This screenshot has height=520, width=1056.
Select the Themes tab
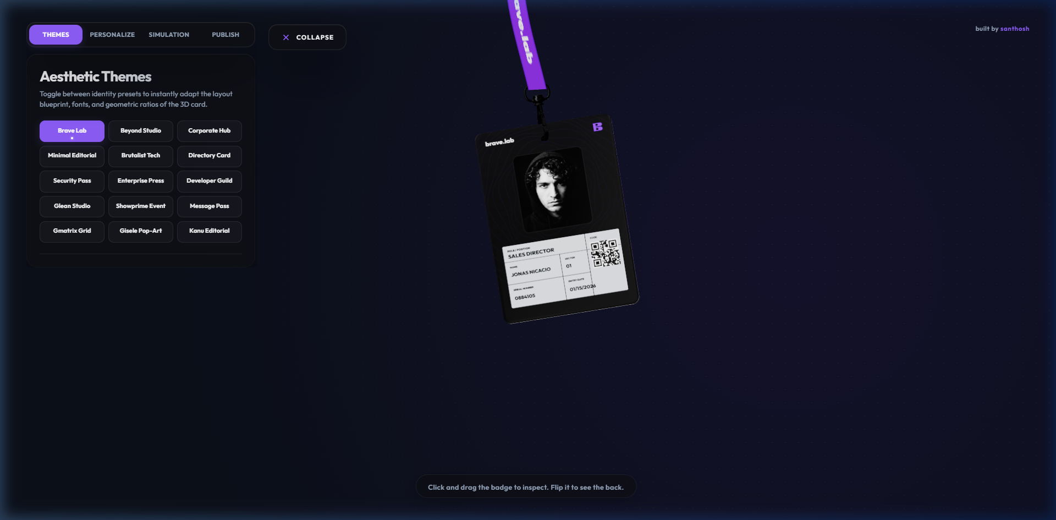click(56, 35)
